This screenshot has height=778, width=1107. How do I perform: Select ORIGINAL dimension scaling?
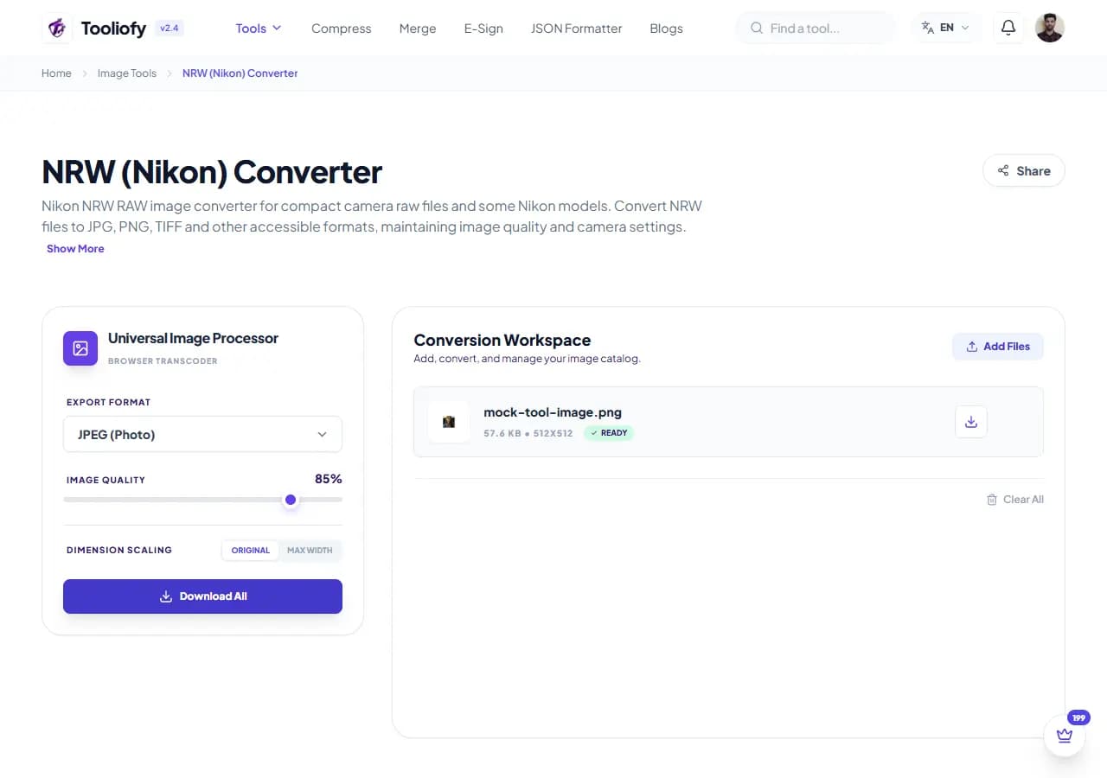pos(251,550)
